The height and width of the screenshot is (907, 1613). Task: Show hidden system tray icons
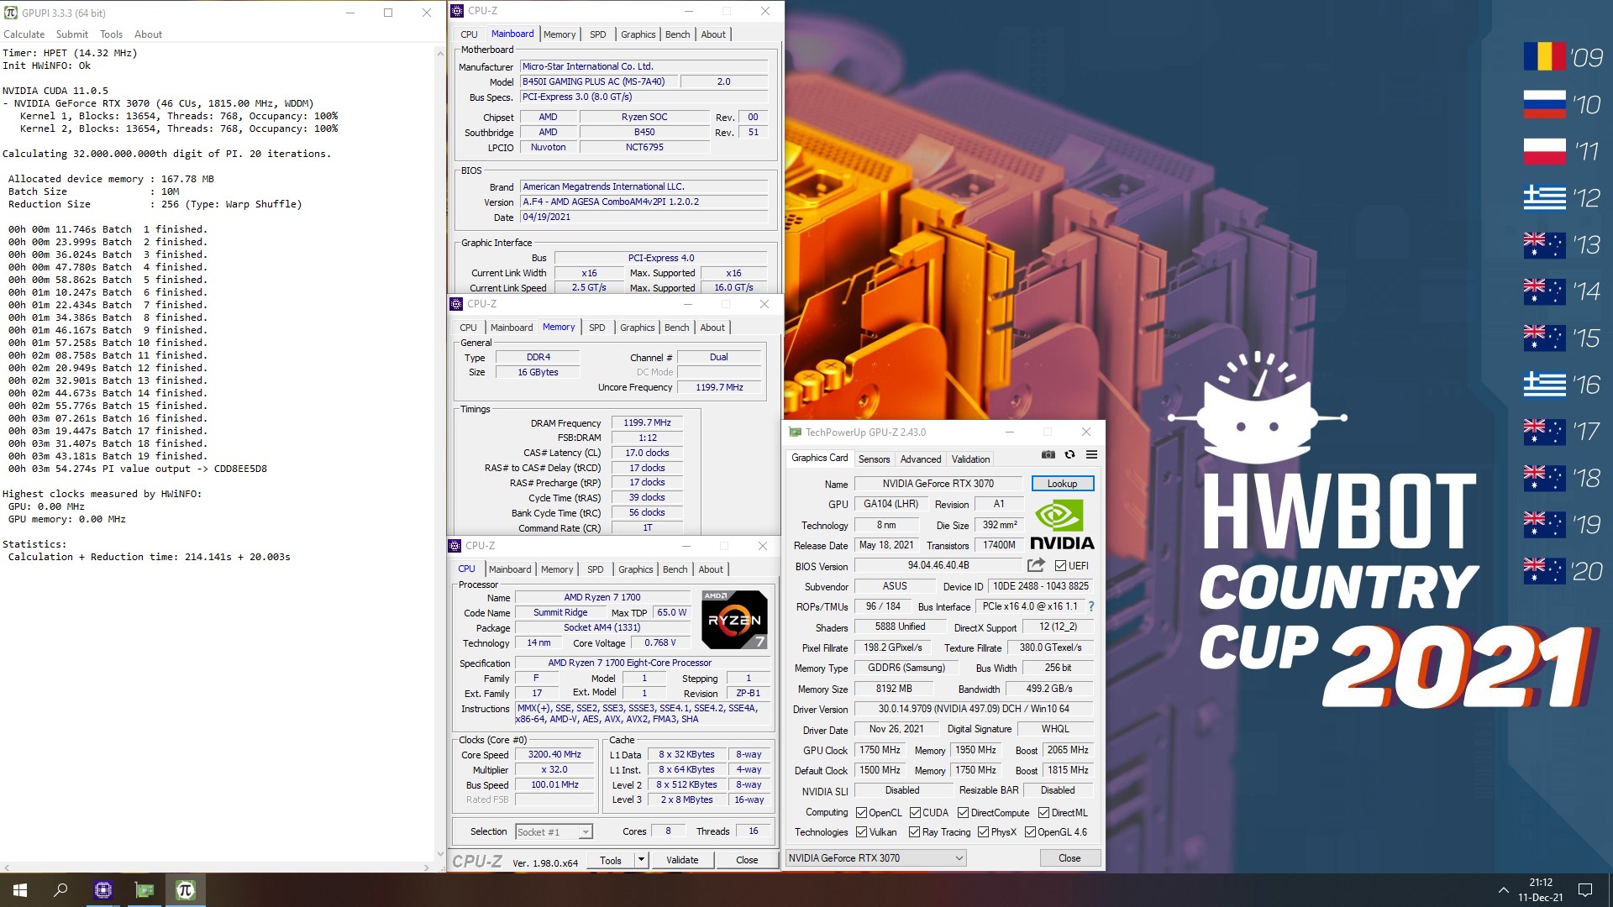1503,890
